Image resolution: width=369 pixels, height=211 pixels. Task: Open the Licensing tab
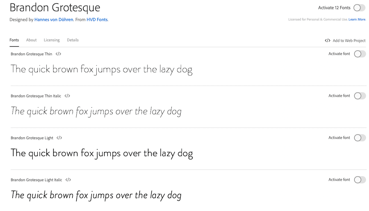coord(52,40)
